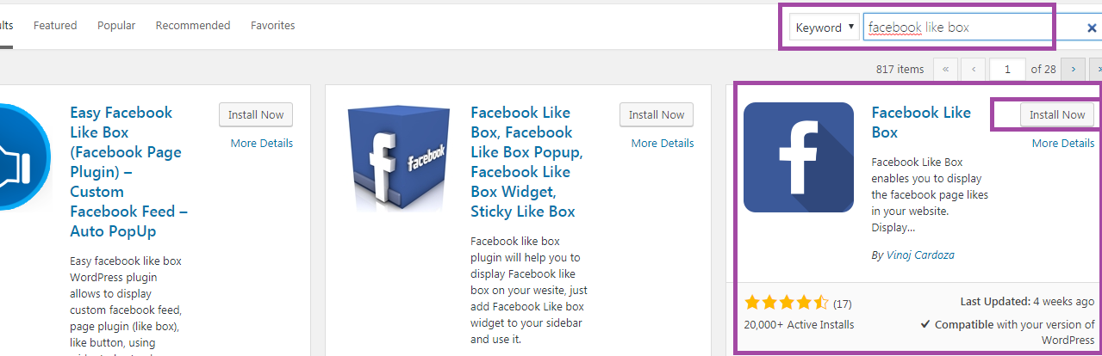Screen dimensions: 1102x356
Task: Switch to the Featured tab
Action: click(x=55, y=26)
